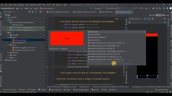
Task: Open the Project tool window strip
Action: [x=1, y=14]
